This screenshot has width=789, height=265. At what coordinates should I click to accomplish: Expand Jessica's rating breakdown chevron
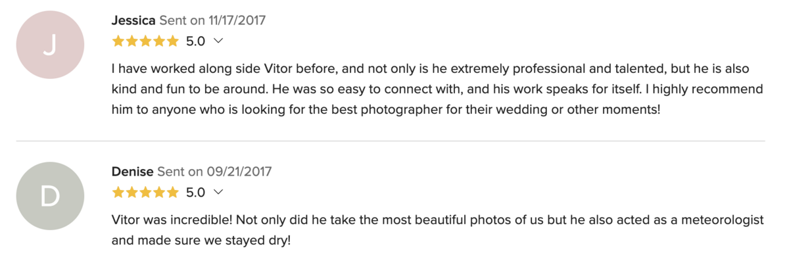click(219, 41)
